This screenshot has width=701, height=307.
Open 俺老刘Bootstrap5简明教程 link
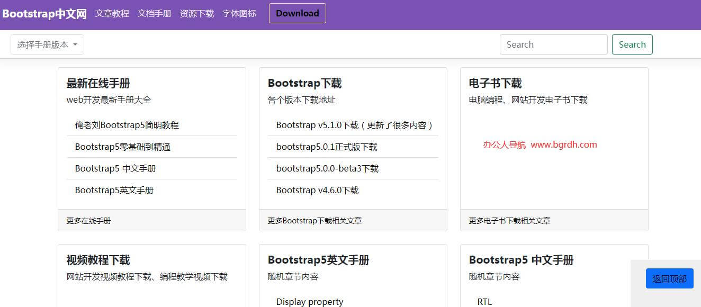coord(127,125)
